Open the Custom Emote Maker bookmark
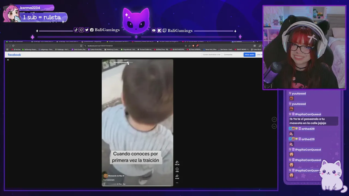The image size is (349, 196). (95, 50)
